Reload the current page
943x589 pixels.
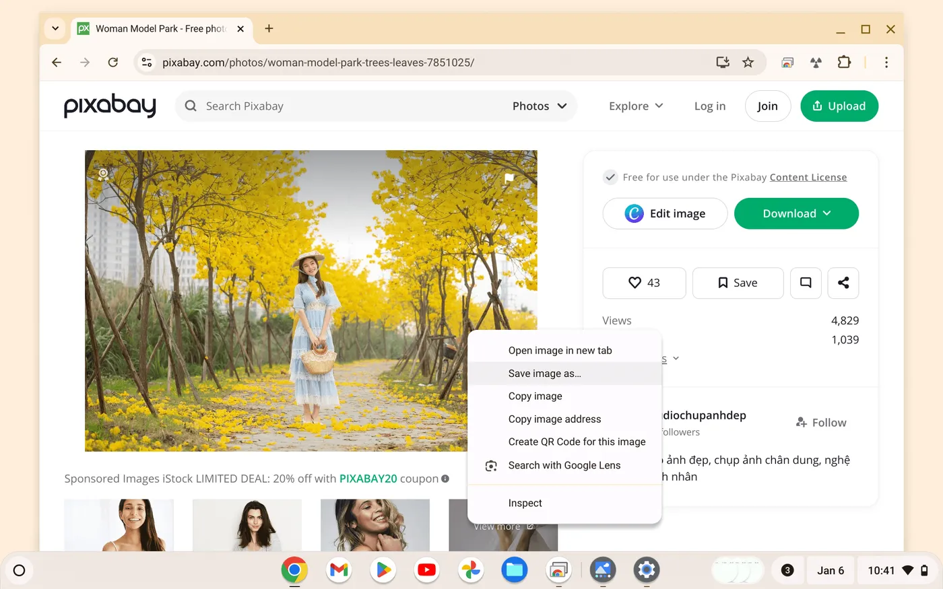(x=113, y=63)
